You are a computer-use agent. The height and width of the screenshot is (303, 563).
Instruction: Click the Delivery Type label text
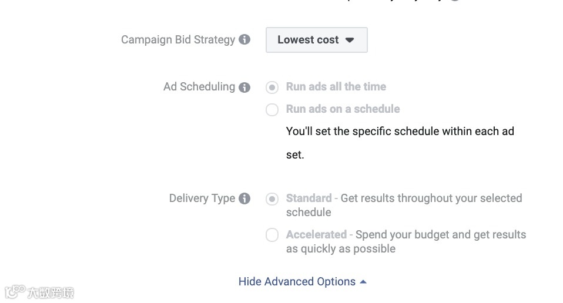[202, 198]
